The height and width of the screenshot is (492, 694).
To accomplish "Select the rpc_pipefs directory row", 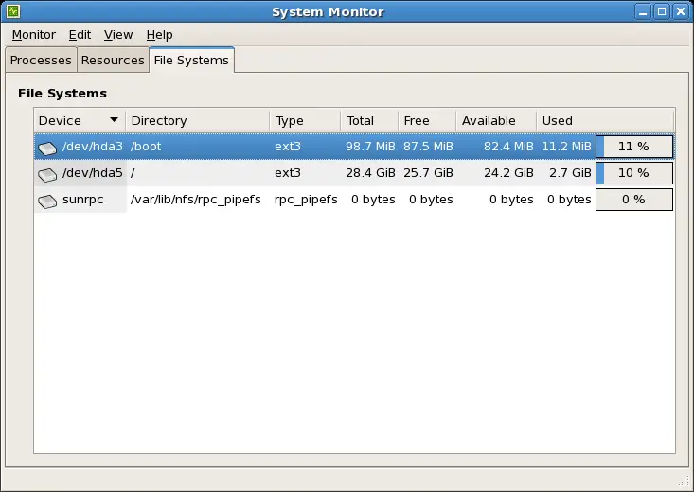I will point(199,200).
